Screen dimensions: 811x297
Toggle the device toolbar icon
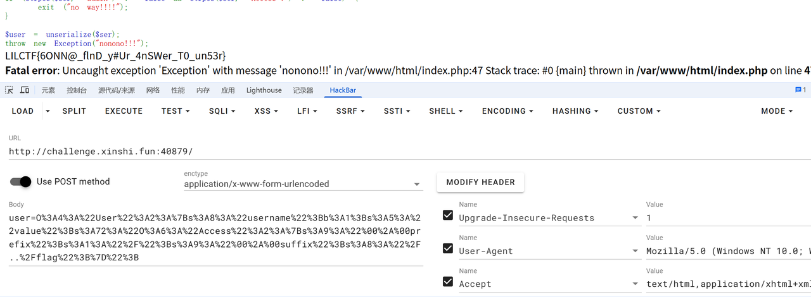coord(25,90)
